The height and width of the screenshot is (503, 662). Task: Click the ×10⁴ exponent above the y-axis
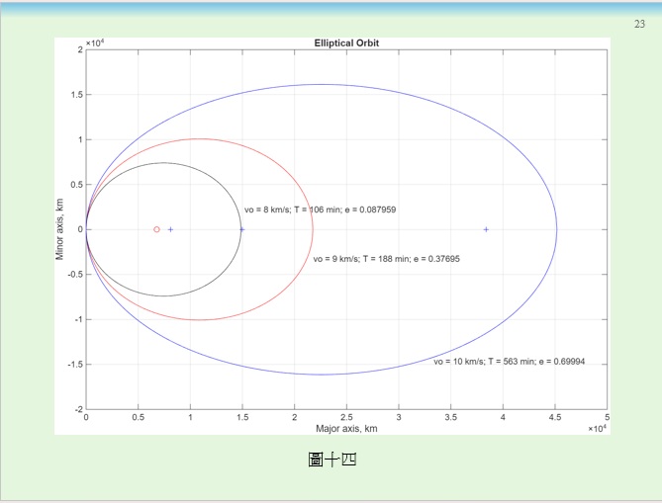95,43
